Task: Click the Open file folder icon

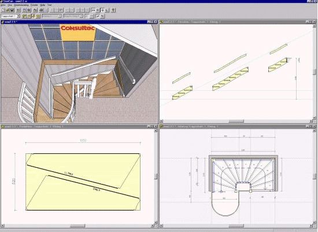Action: point(8,10)
